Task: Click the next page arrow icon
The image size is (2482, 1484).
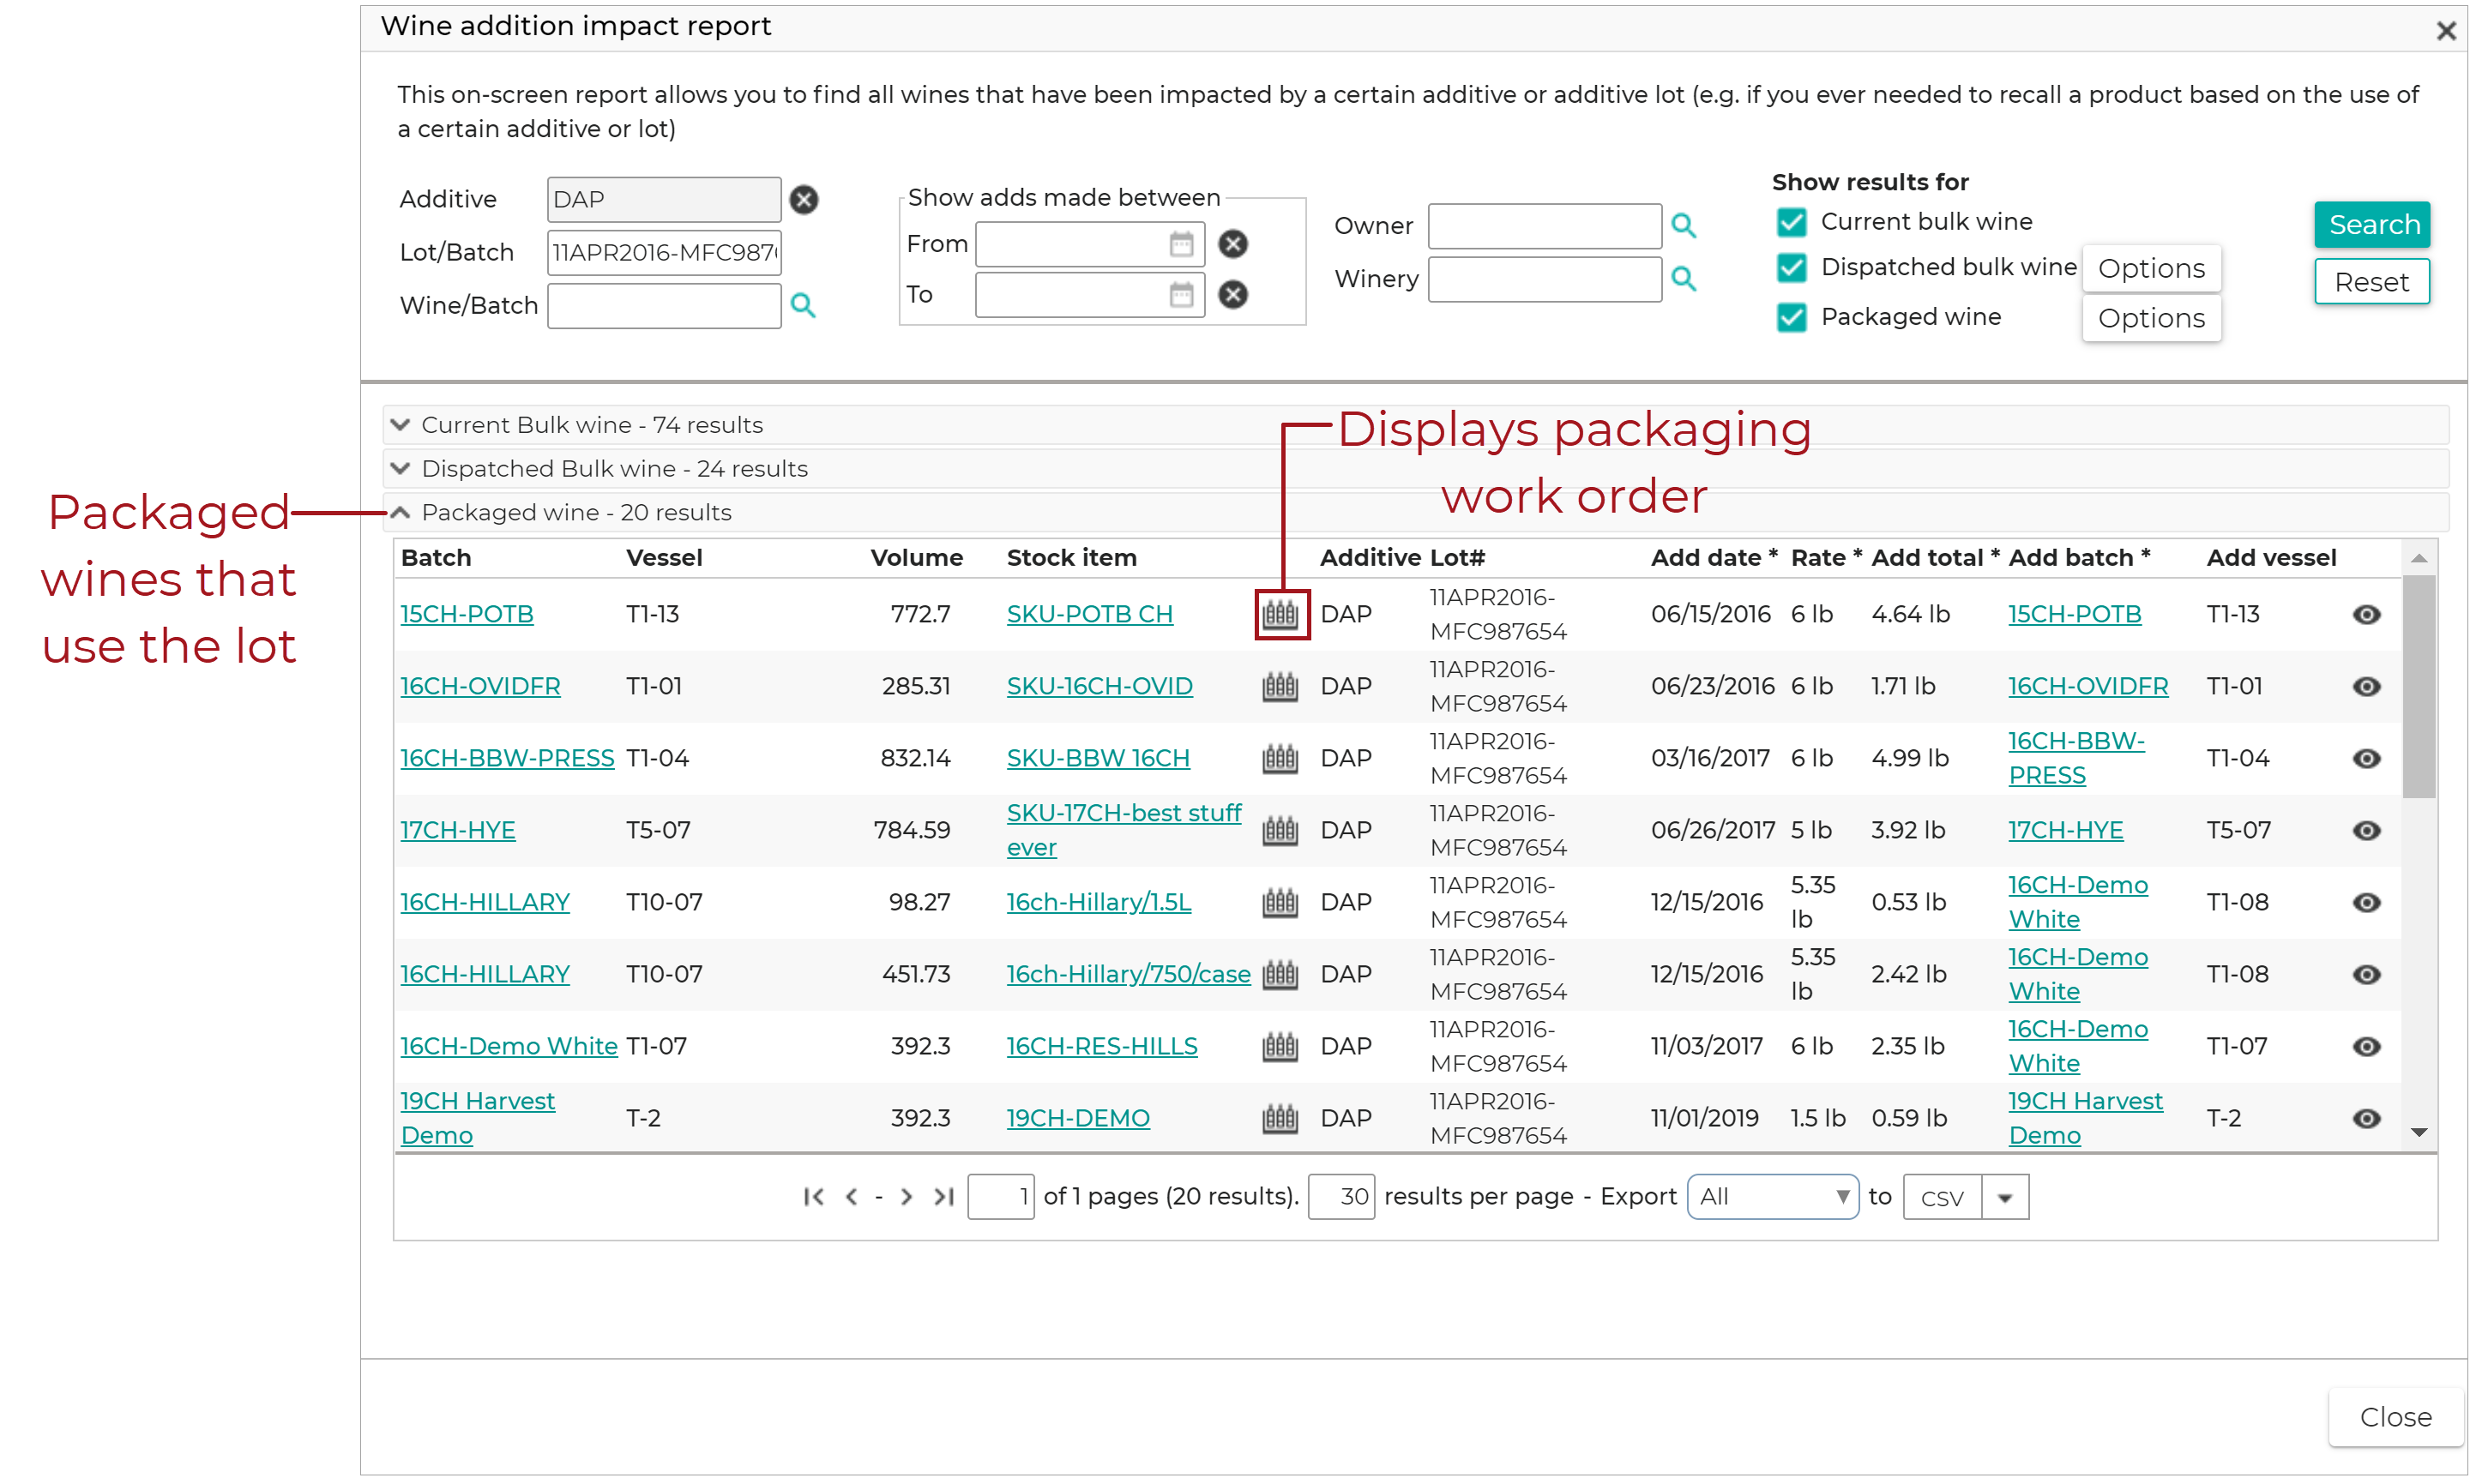Action: (x=907, y=1196)
